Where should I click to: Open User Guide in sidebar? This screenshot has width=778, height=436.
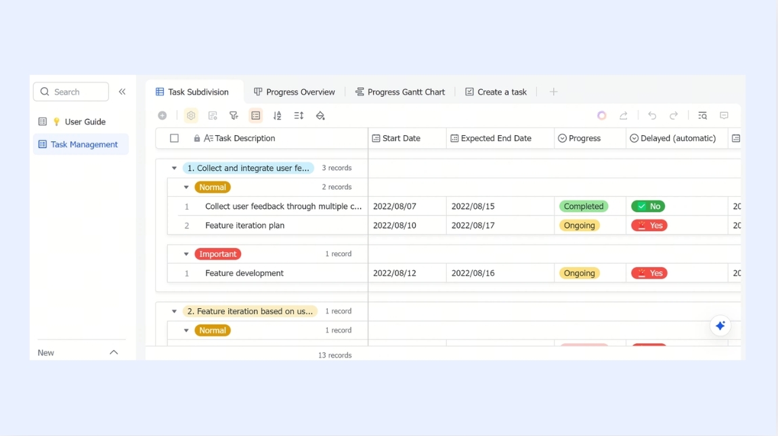81,122
